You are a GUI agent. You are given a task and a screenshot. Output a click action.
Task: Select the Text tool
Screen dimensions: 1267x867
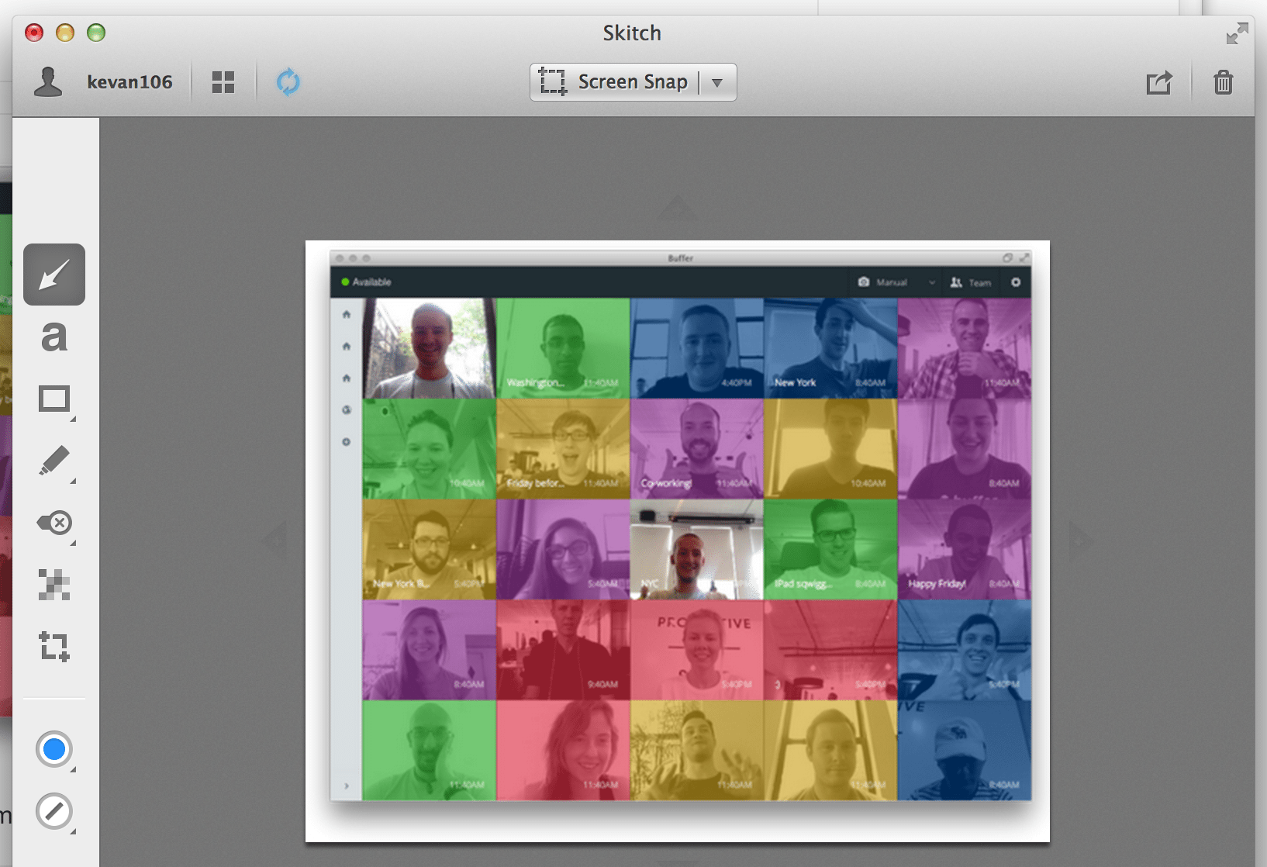point(54,337)
